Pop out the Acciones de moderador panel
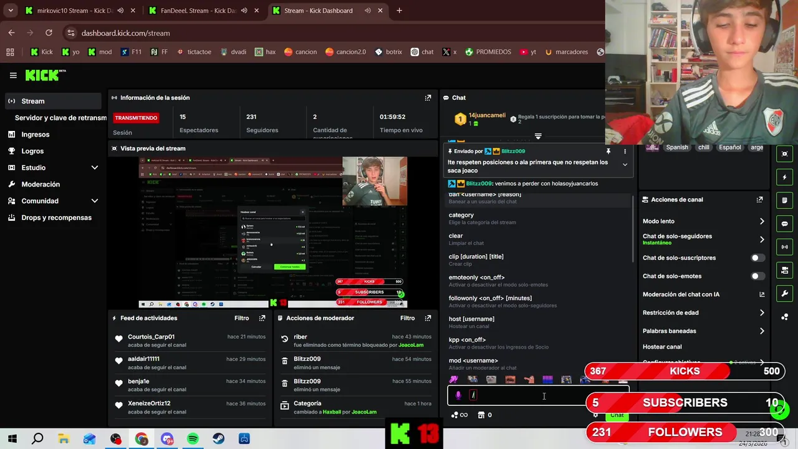This screenshot has height=449, width=798. pos(428,318)
